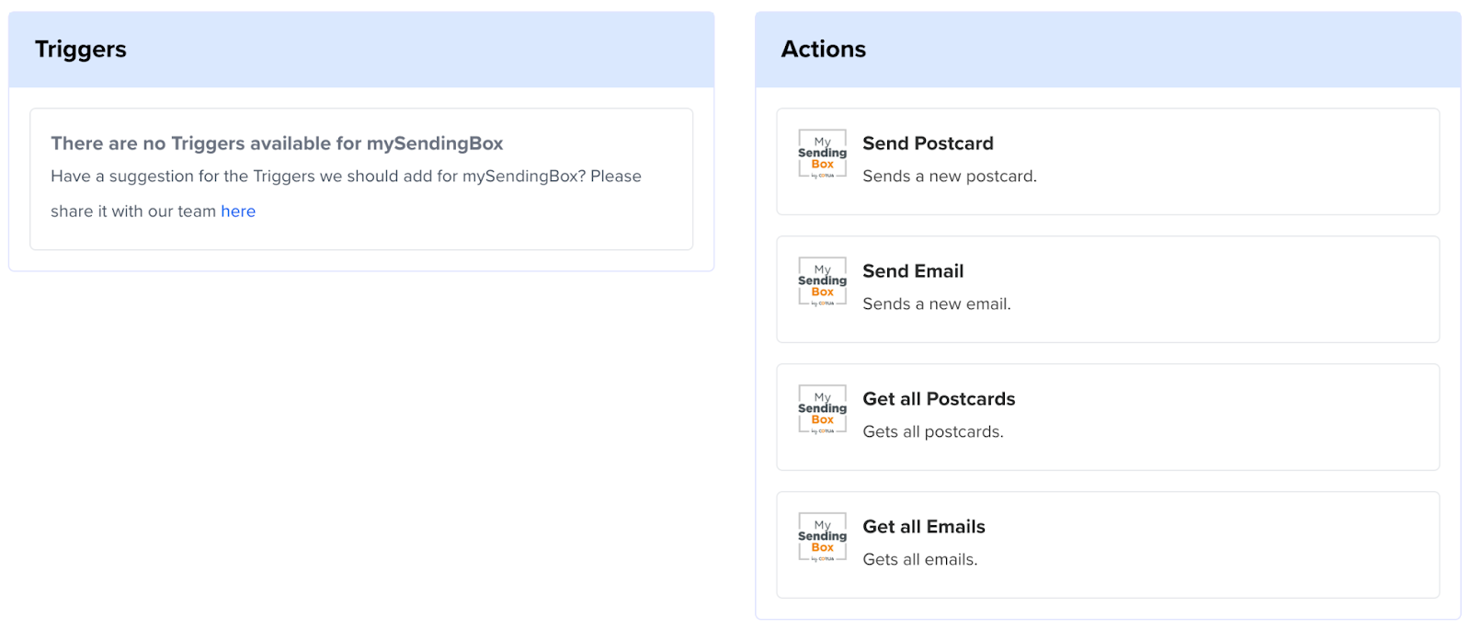Open the Send Email action card
Viewport: 1471px width, 629px height.
(1108, 290)
